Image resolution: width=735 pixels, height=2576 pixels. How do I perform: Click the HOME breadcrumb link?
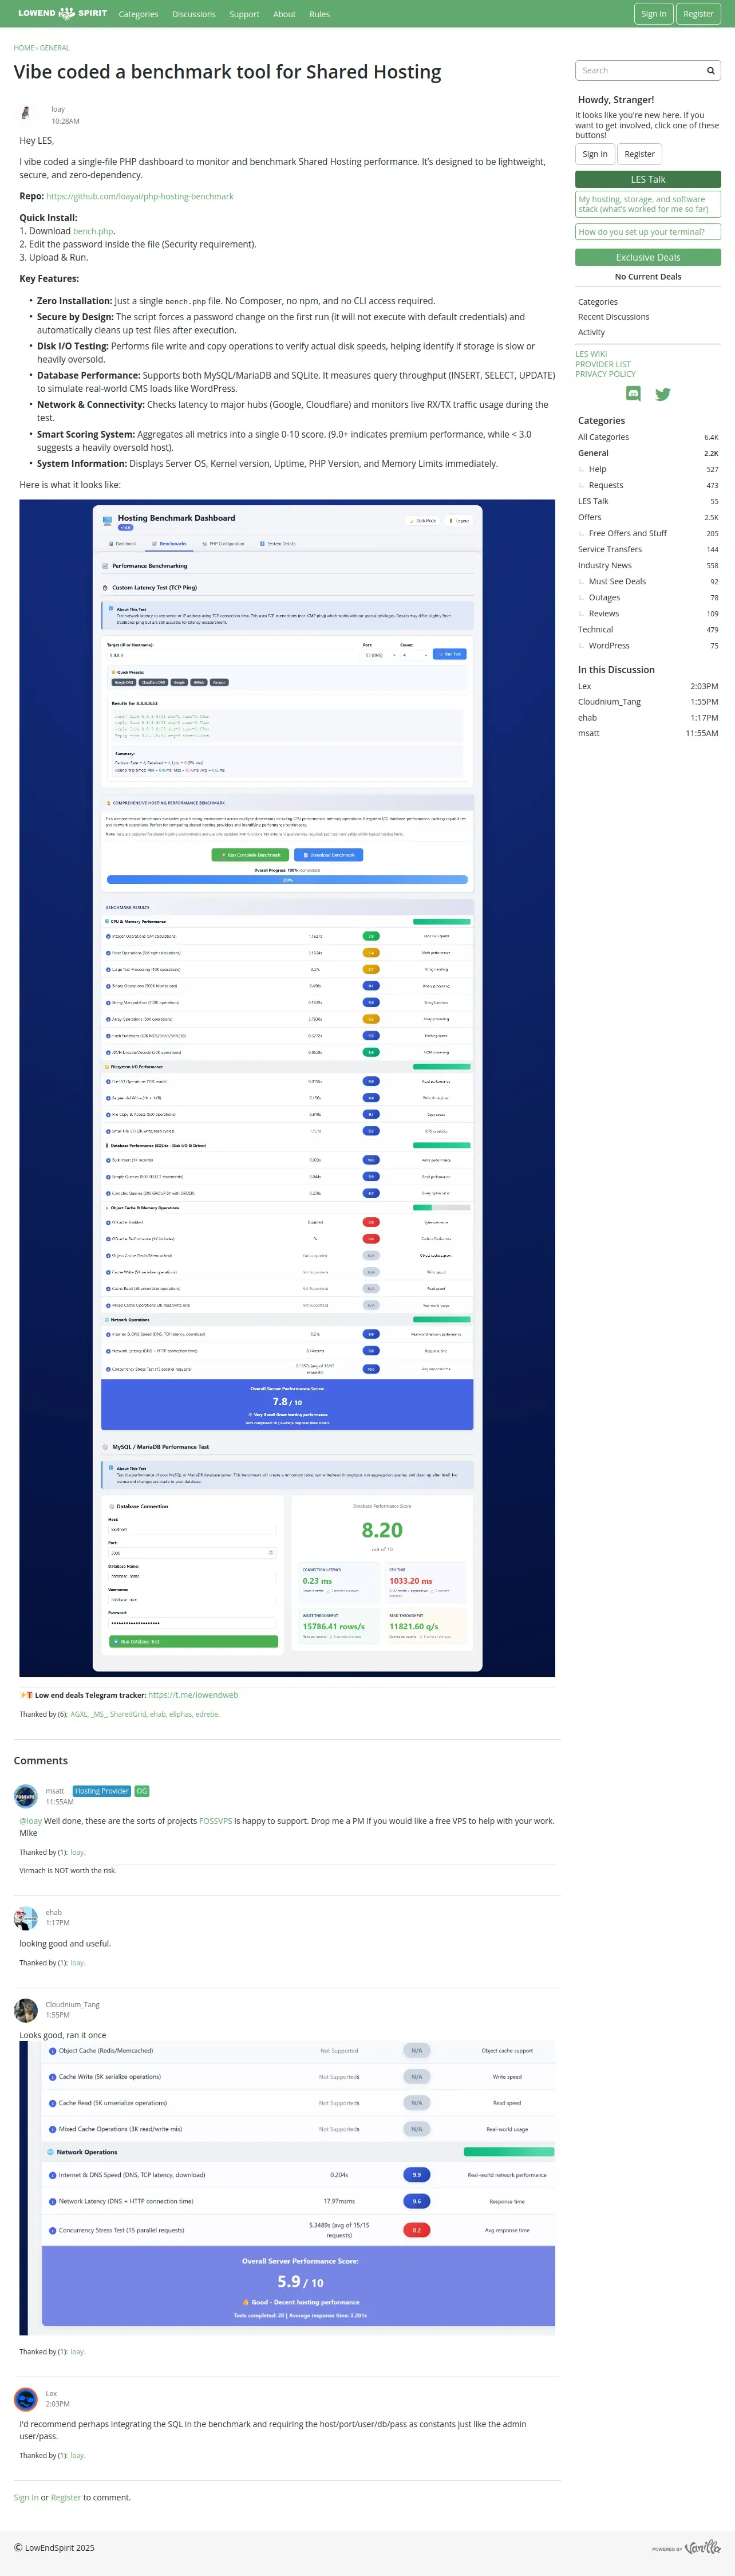(x=24, y=48)
